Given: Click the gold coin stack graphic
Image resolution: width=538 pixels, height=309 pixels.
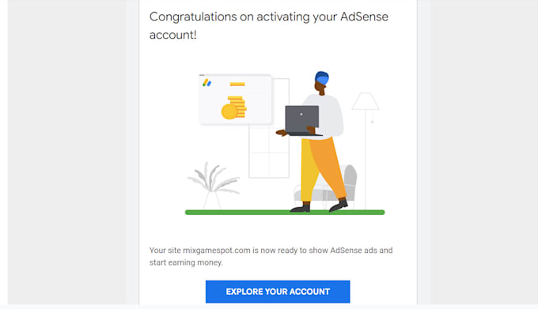Looking at the screenshot, I should pos(234,108).
